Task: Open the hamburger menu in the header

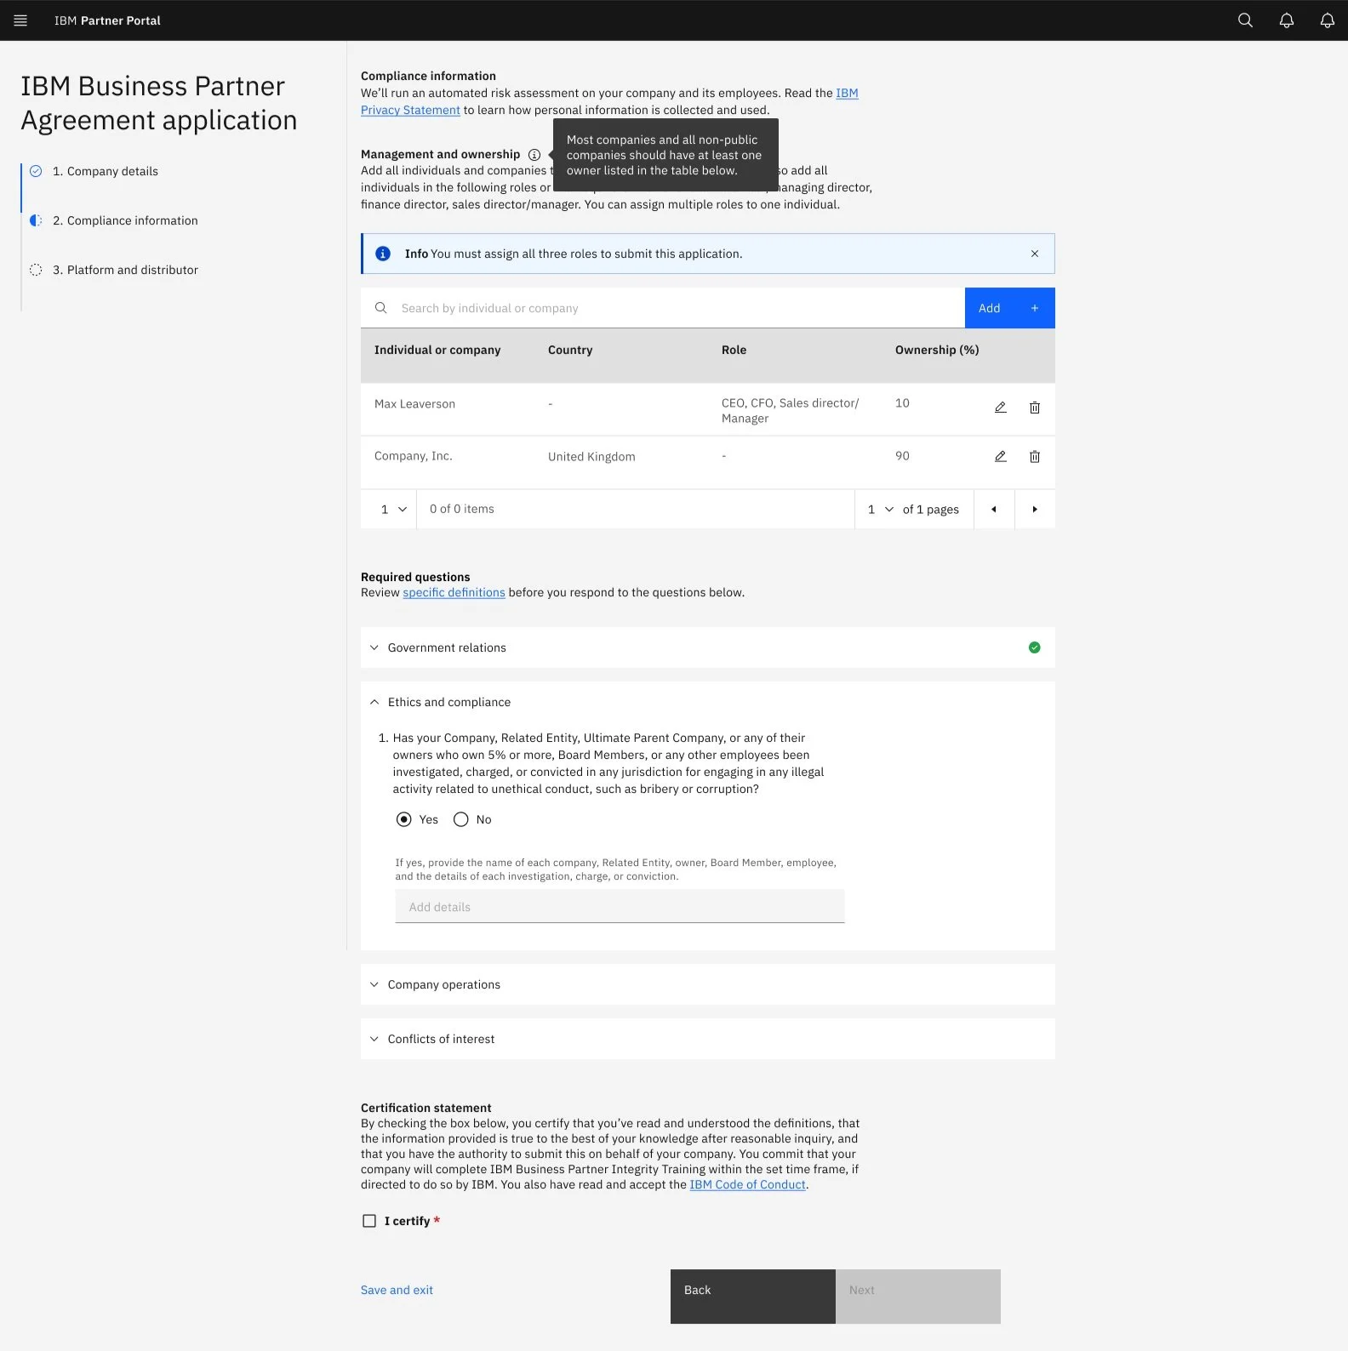Action: (x=20, y=20)
